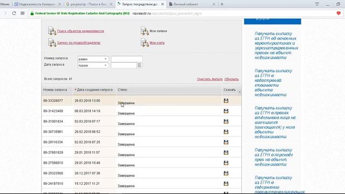Click the Номер запроса filter text field
This screenshot has height=194, width=345.
tap(127, 59)
